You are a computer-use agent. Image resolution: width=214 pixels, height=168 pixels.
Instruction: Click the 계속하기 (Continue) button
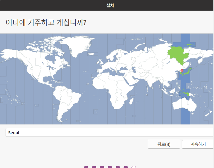pyautogui.click(x=198, y=144)
